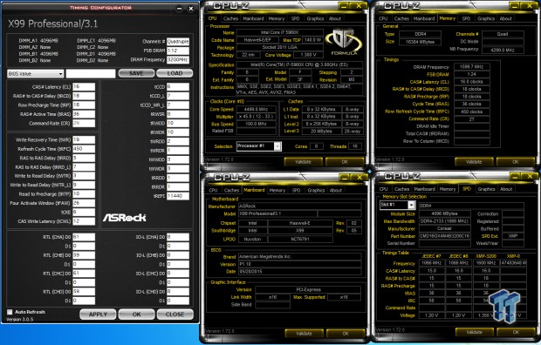
Task: Click the tREFI value field
Action: (178, 196)
